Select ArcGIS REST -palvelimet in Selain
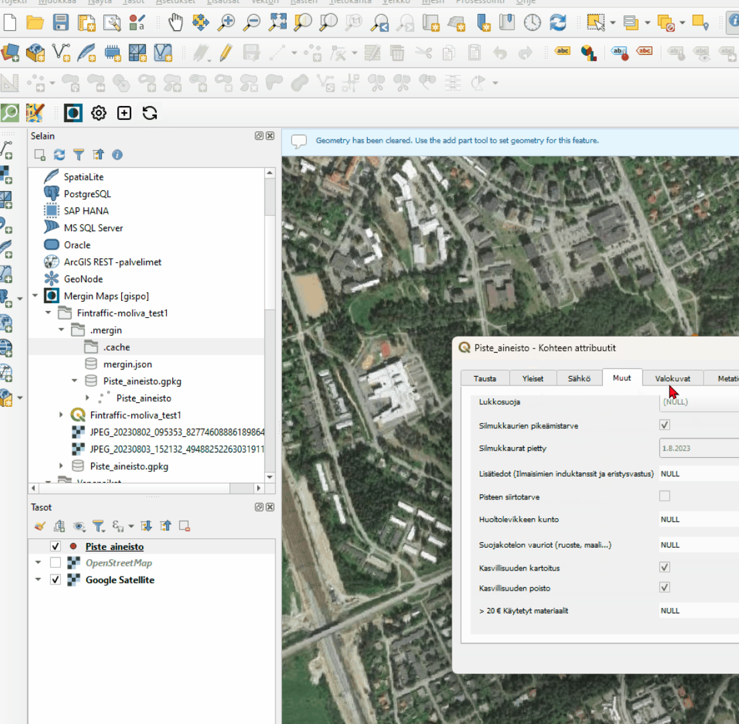The image size is (739, 724). tap(113, 261)
